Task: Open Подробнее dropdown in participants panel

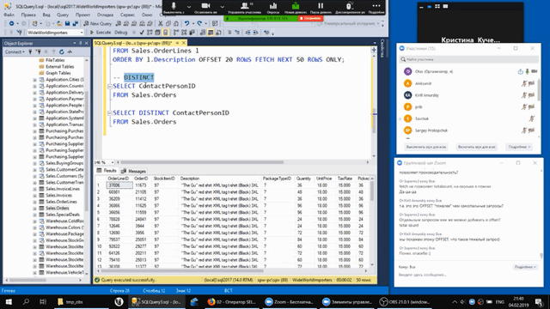Action: click(x=519, y=147)
